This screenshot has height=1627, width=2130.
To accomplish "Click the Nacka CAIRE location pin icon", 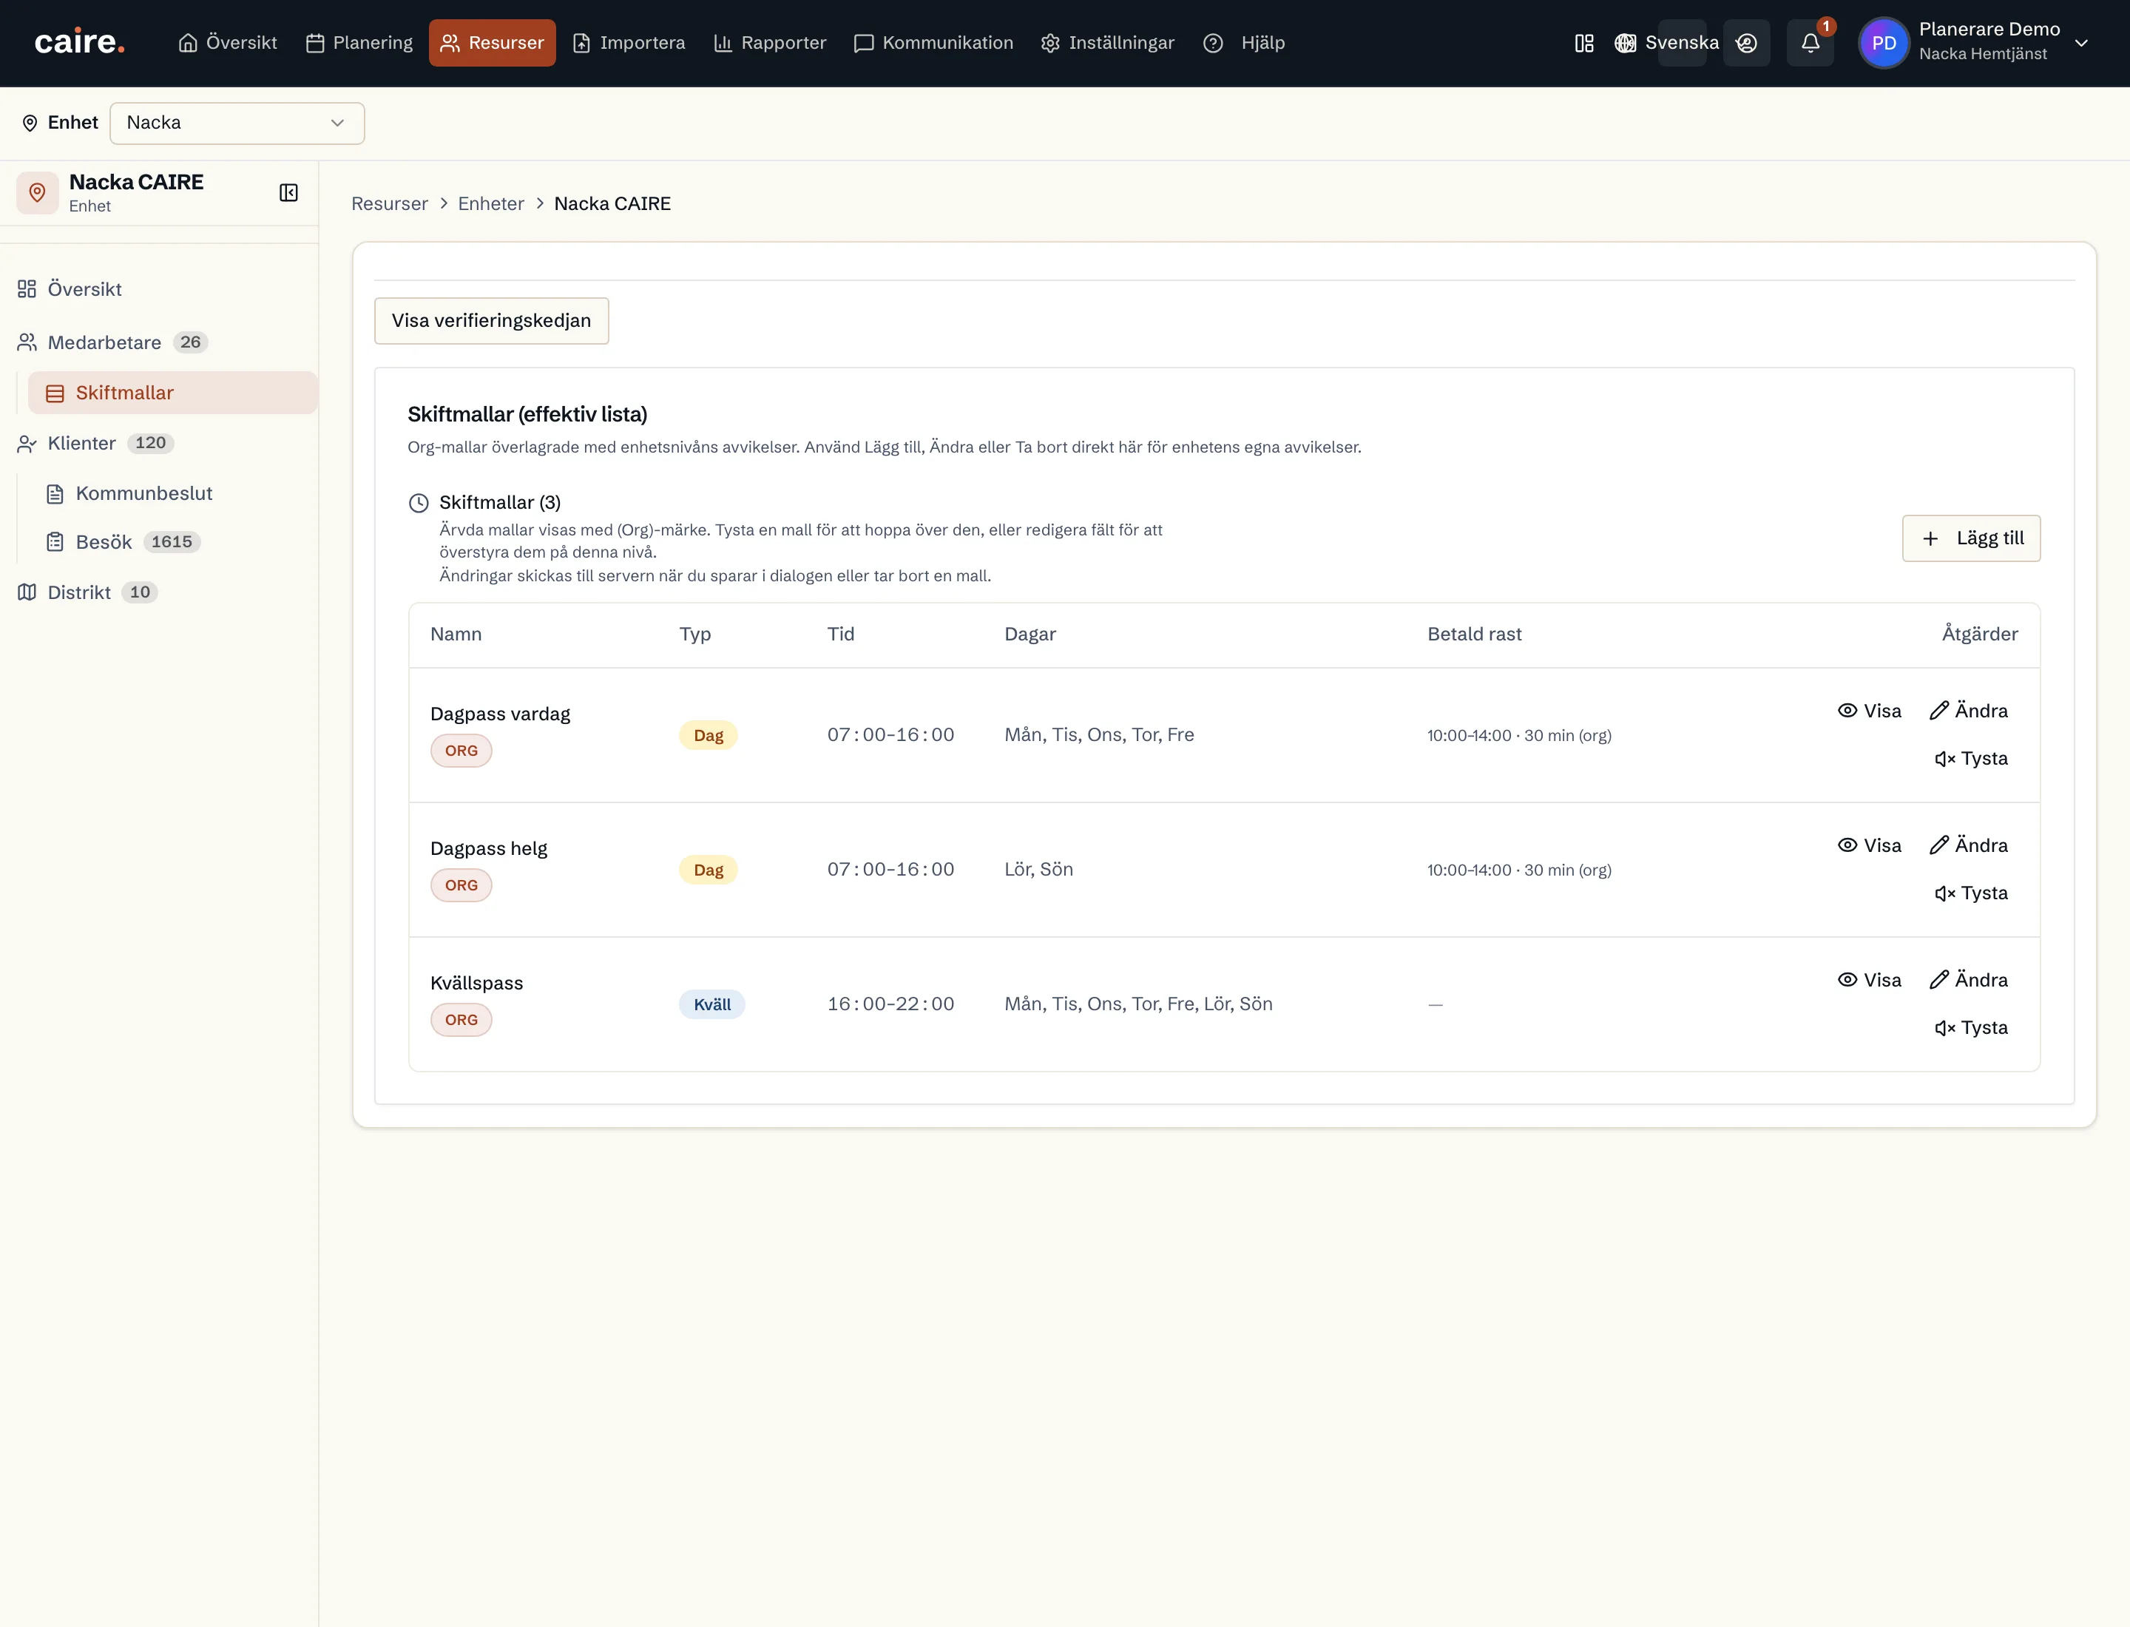I will coord(38,193).
